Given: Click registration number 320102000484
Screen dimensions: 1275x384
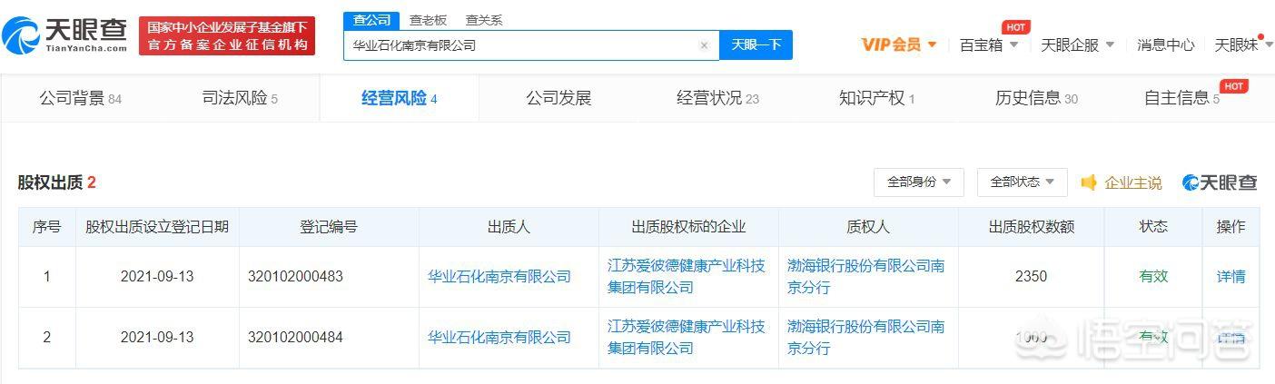Looking at the screenshot, I should point(295,338).
